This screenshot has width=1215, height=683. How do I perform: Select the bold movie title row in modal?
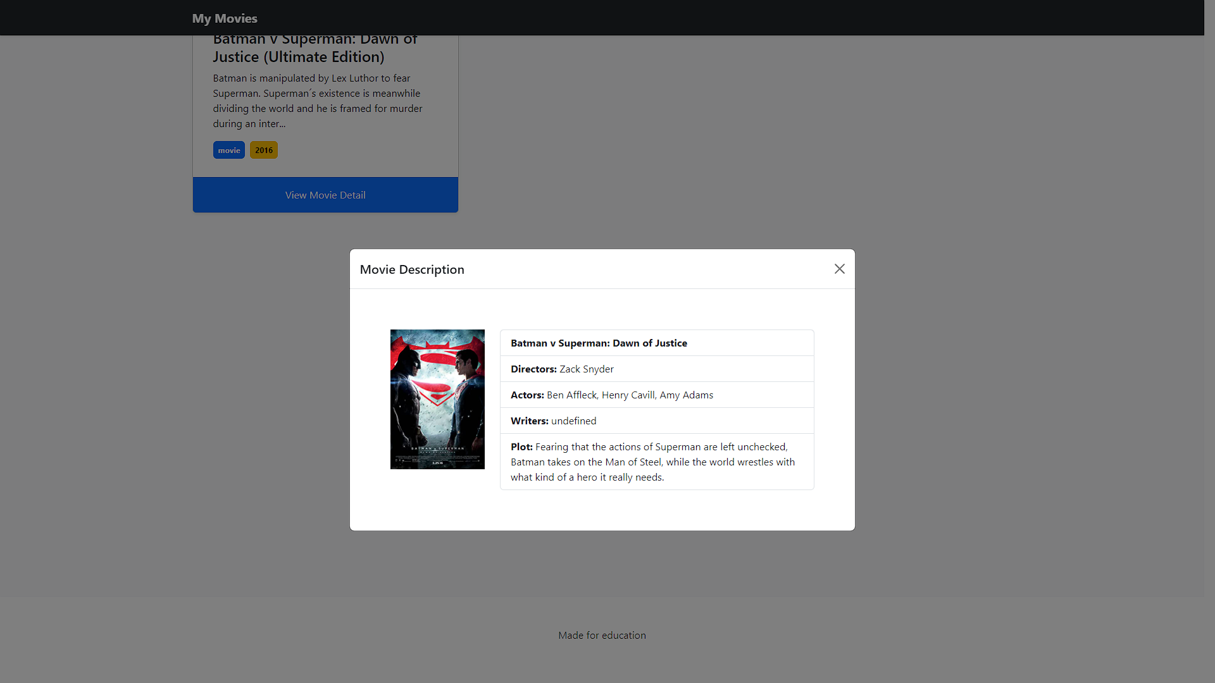pos(599,343)
